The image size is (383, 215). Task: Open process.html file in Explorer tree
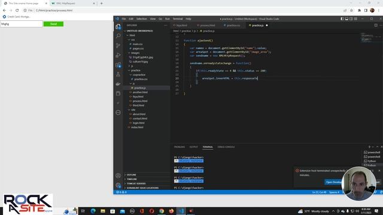pyautogui.click(x=140, y=101)
